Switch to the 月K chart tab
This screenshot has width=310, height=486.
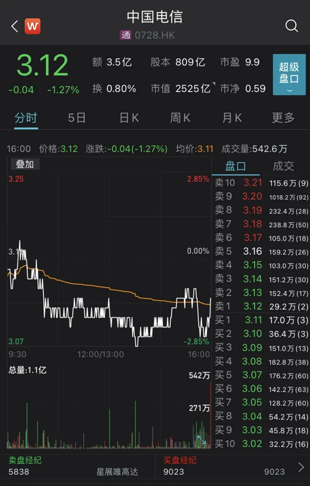click(232, 118)
